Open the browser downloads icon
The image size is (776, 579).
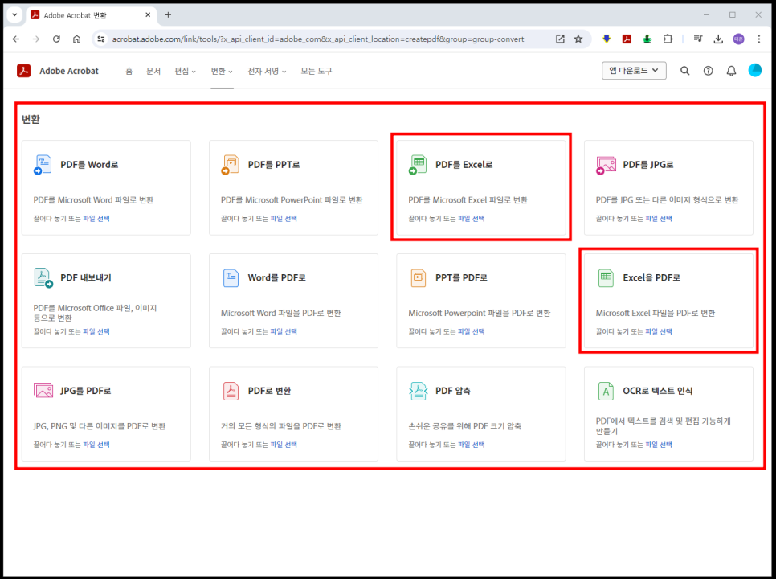[x=718, y=39]
